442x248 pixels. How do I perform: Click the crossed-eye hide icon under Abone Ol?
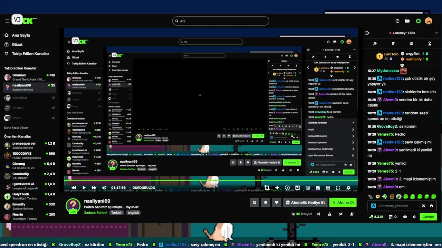tap(340, 214)
